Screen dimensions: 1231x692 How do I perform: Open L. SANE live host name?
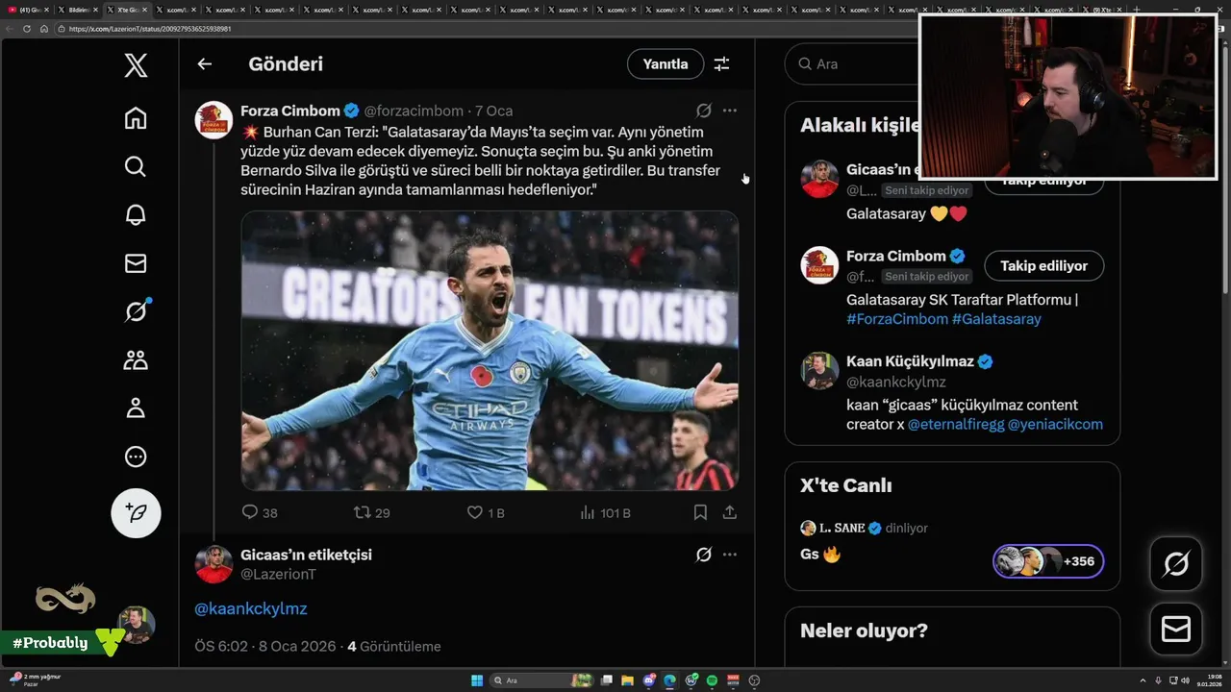[842, 528]
